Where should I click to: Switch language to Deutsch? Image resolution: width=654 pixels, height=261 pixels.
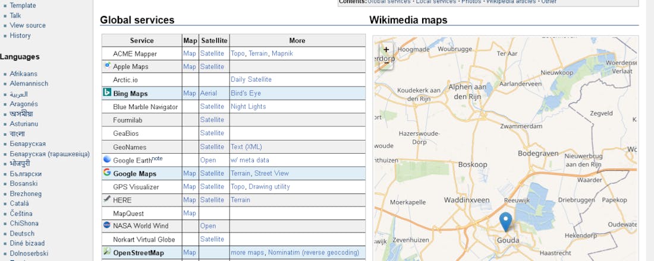(x=22, y=234)
